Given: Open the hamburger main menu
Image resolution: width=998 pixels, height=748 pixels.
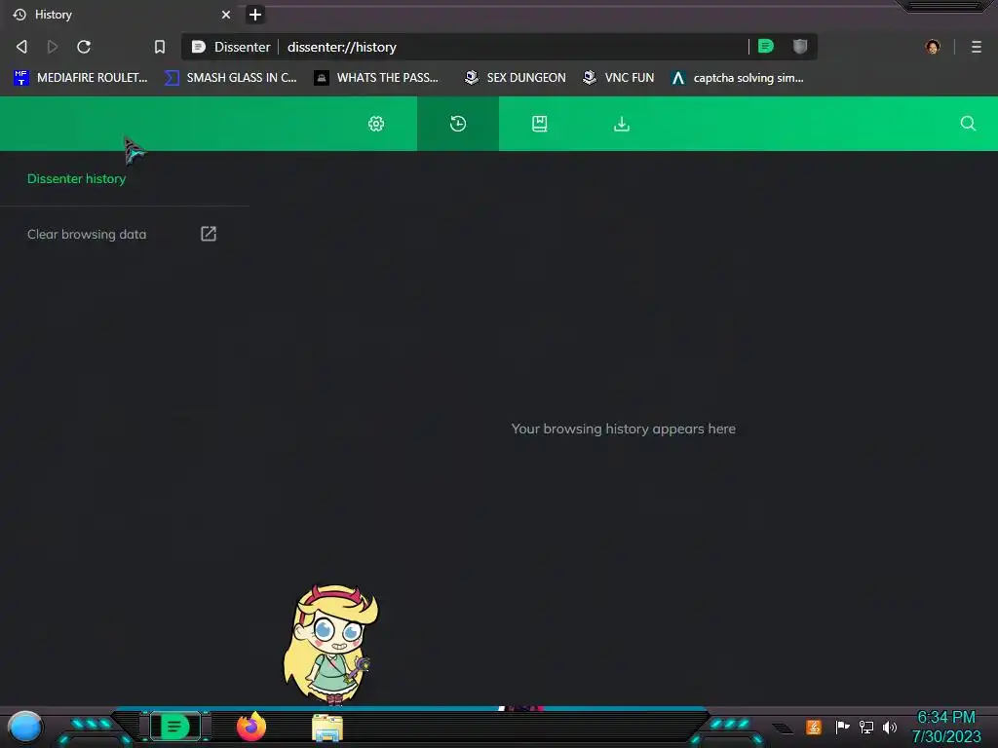Looking at the screenshot, I should [x=977, y=47].
